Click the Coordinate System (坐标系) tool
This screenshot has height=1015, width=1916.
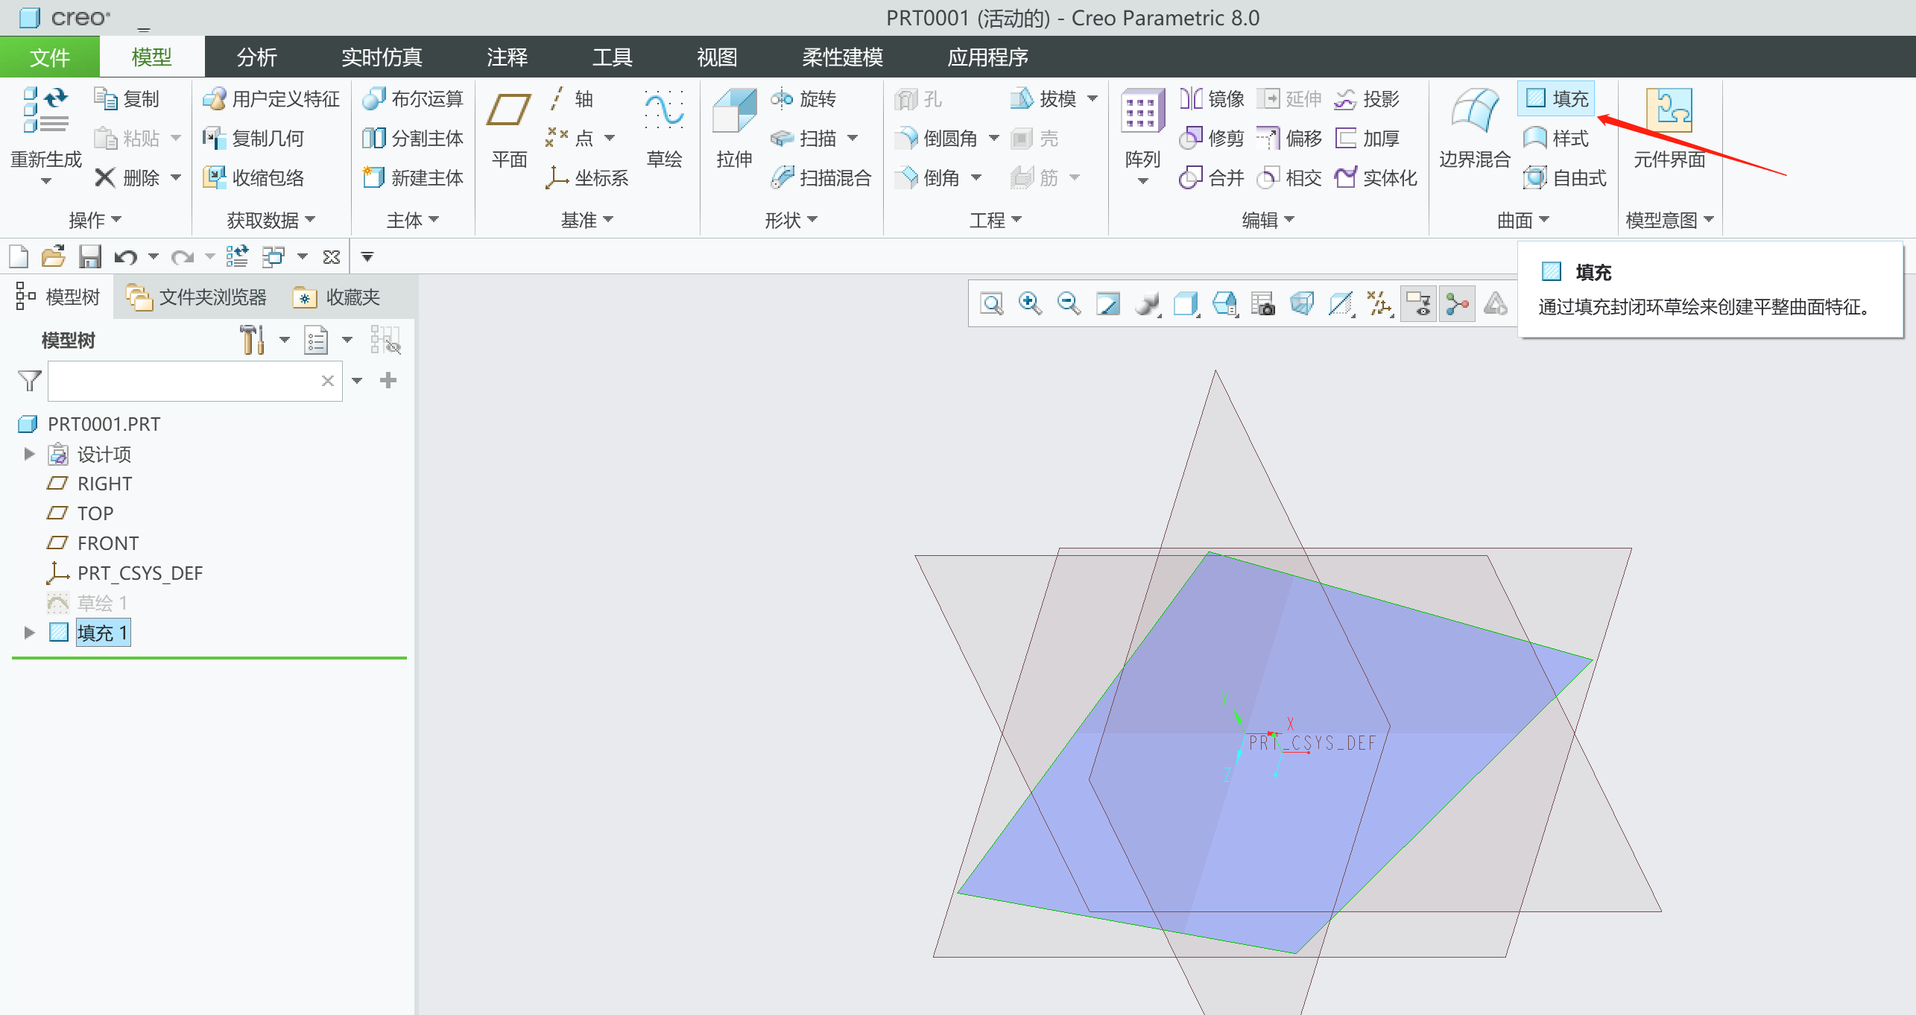[x=587, y=178]
